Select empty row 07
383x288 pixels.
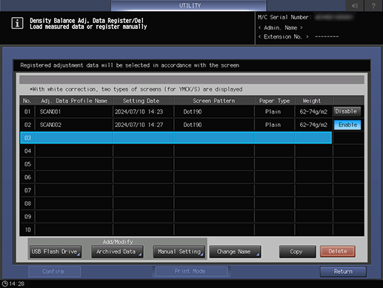point(176,190)
